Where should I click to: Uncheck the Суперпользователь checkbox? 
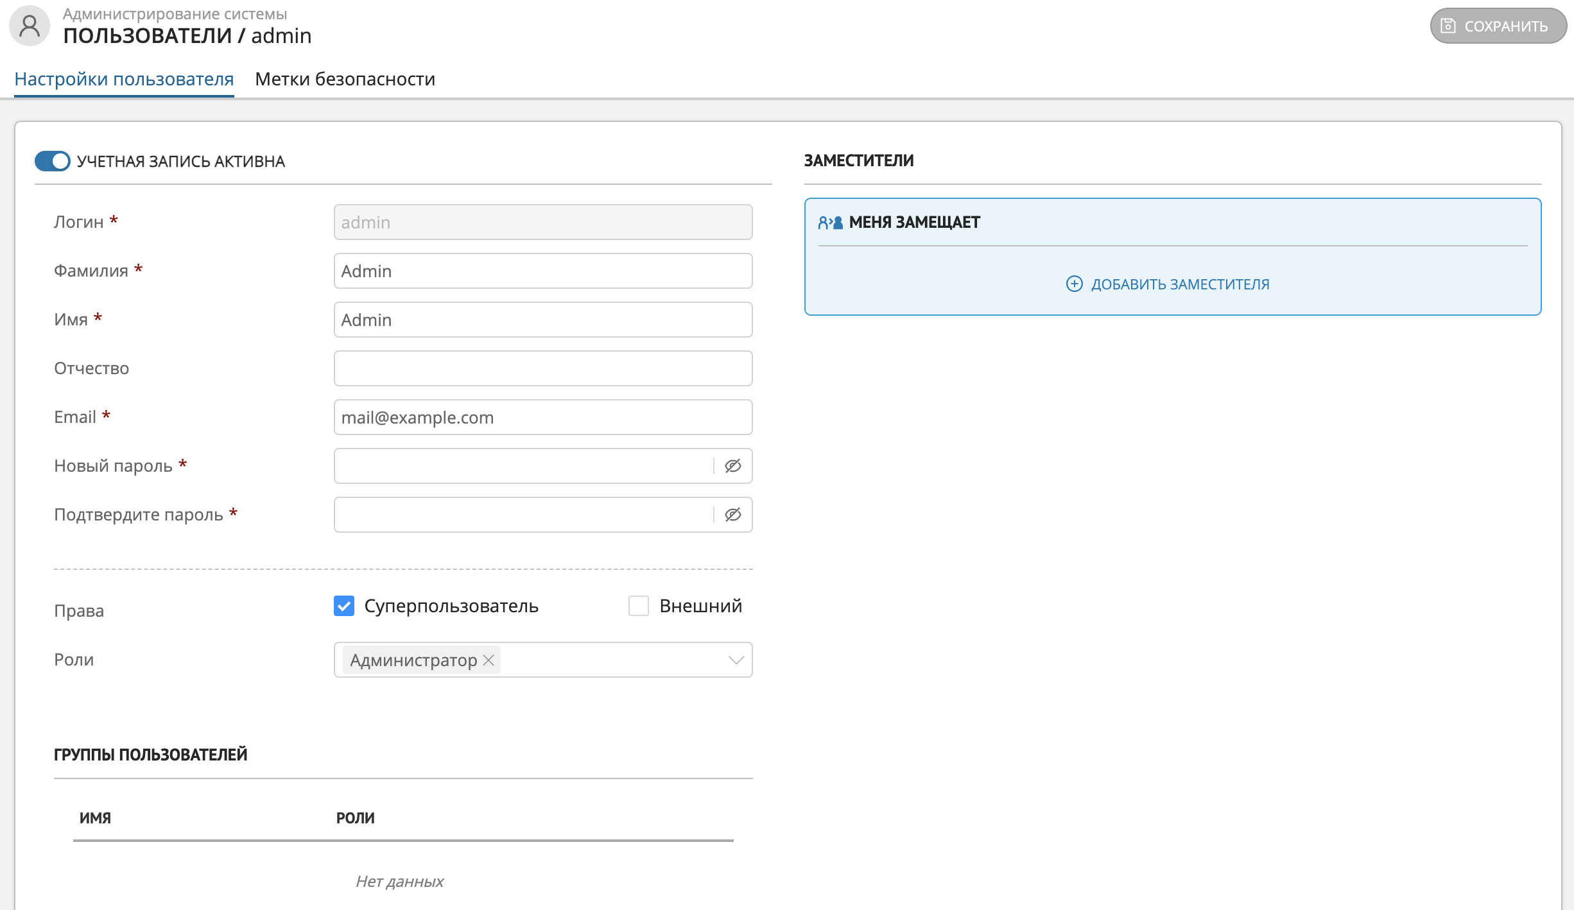point(344,606)
